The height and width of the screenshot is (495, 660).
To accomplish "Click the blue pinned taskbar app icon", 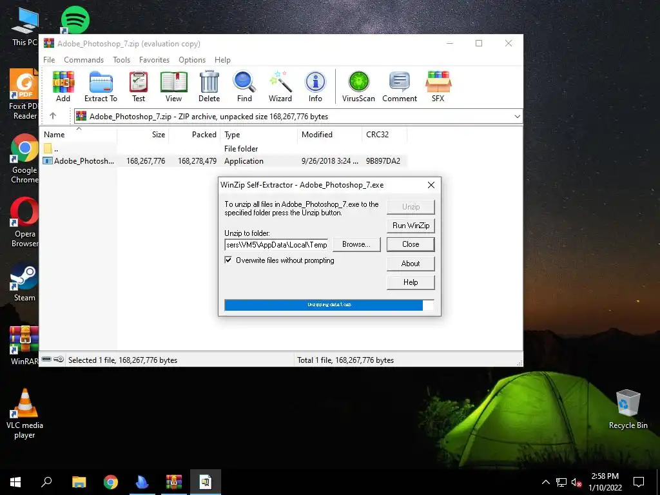I will click(142, 482).
